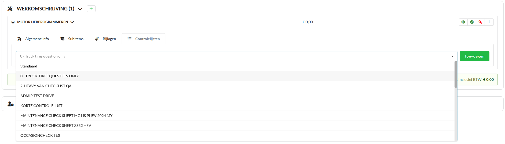Choose 2-Heavy Van Checklist QA option
The width and height of the screenshot is (505, 144).
[46, 86]
